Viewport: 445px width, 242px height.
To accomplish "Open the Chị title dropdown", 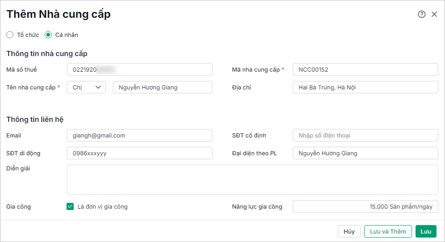I will tap(86, 87).
